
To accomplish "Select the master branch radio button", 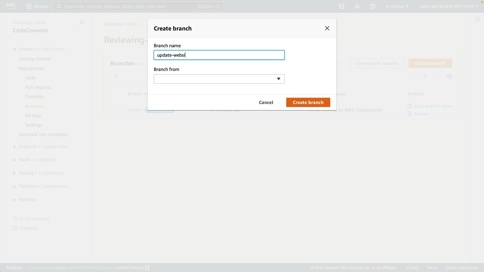I will click(112, 110).
